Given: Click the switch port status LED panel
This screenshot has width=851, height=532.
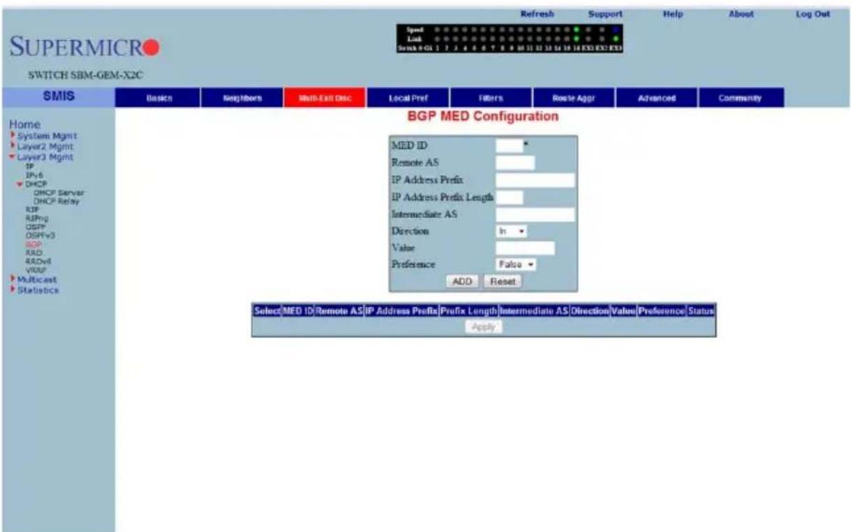Looking at the screenshot, I should [509, 39].
